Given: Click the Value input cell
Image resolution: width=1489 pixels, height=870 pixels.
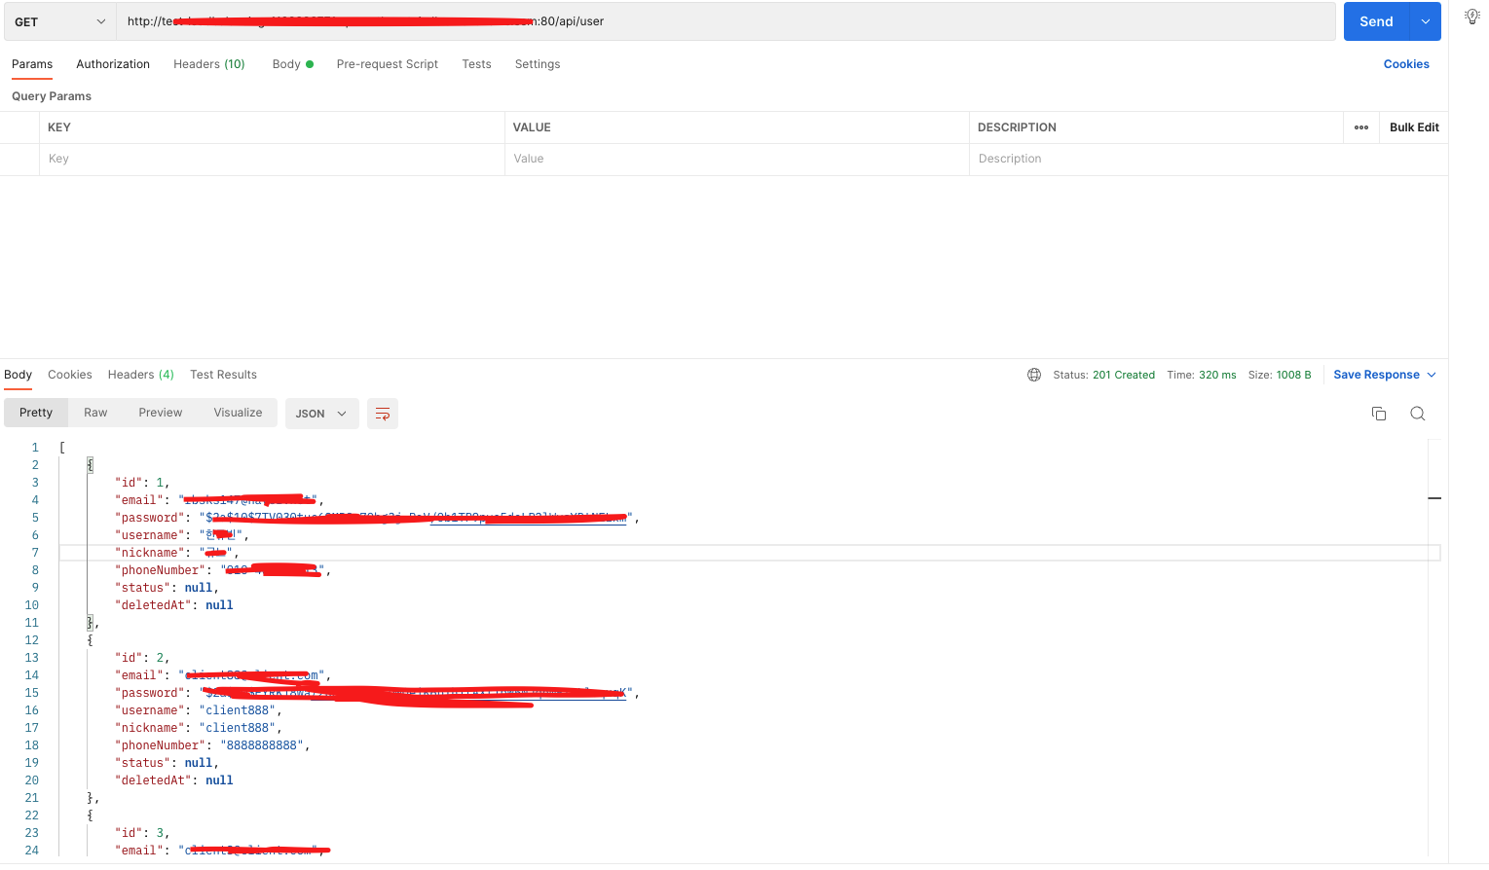Looking at the screenshot, I should click(736, 159).
